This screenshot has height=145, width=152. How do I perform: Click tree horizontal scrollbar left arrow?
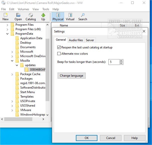coord(2,119)
